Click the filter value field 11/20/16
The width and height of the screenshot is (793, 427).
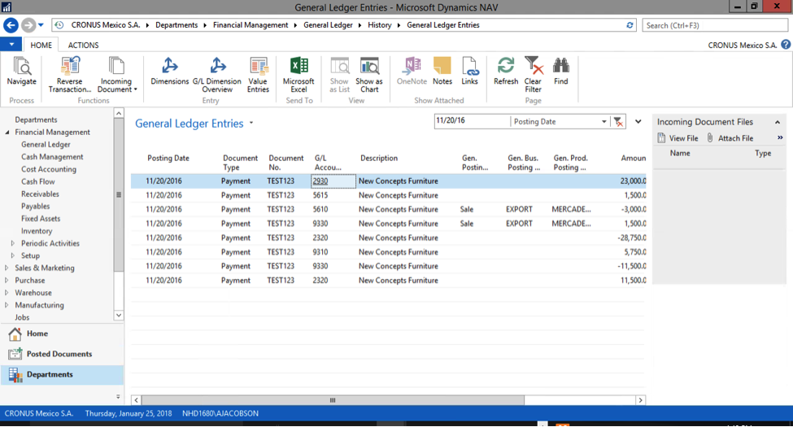(x=472, y=121)
